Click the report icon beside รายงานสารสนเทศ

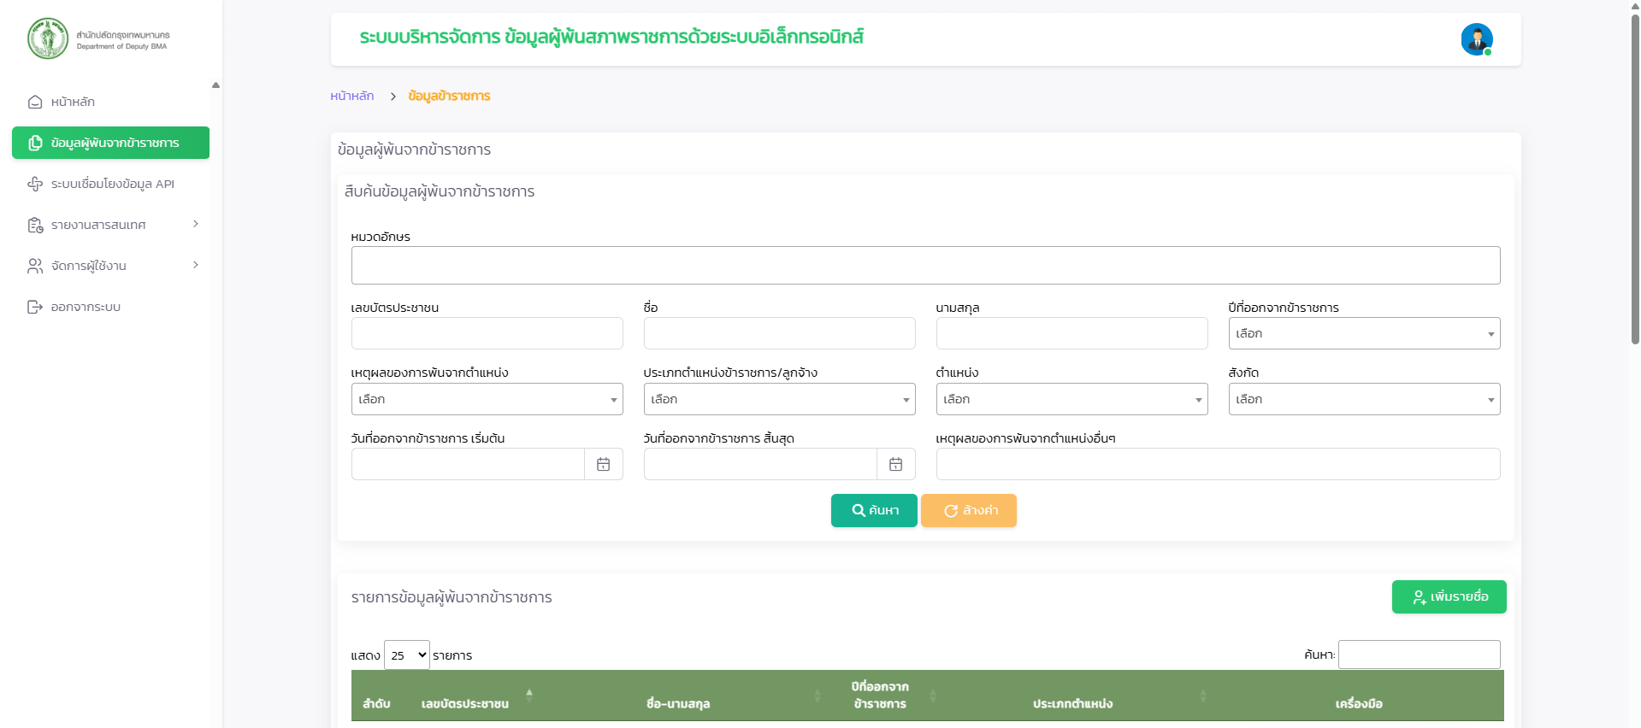(x=35, y=225)
